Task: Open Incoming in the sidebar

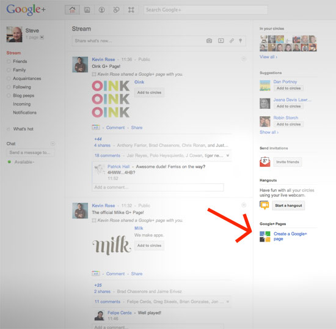Action: (21, 104)
